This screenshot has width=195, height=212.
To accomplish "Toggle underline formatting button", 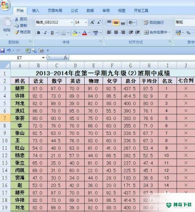I will click(52, 33).
